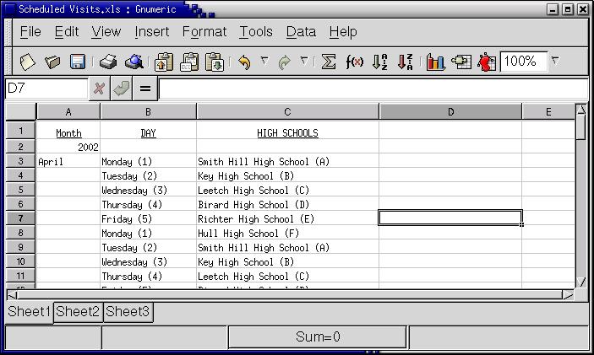Image resolution: width=594 pixels, height=355 pixels.
Task: Switch to the Sheet1 tab
Action: click(30, 312)
